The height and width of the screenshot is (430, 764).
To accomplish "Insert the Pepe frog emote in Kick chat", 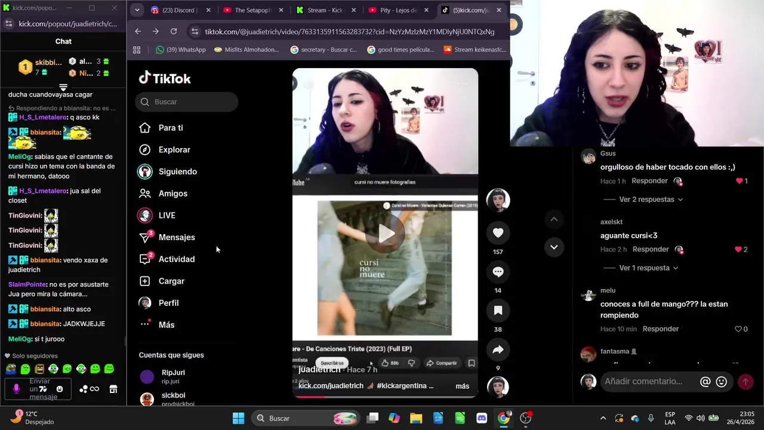I will (x=11, y=369).
